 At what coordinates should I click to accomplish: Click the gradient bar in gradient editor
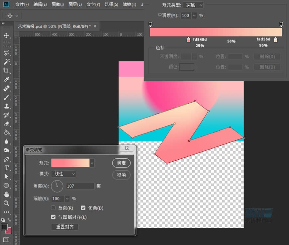[216, 32]
